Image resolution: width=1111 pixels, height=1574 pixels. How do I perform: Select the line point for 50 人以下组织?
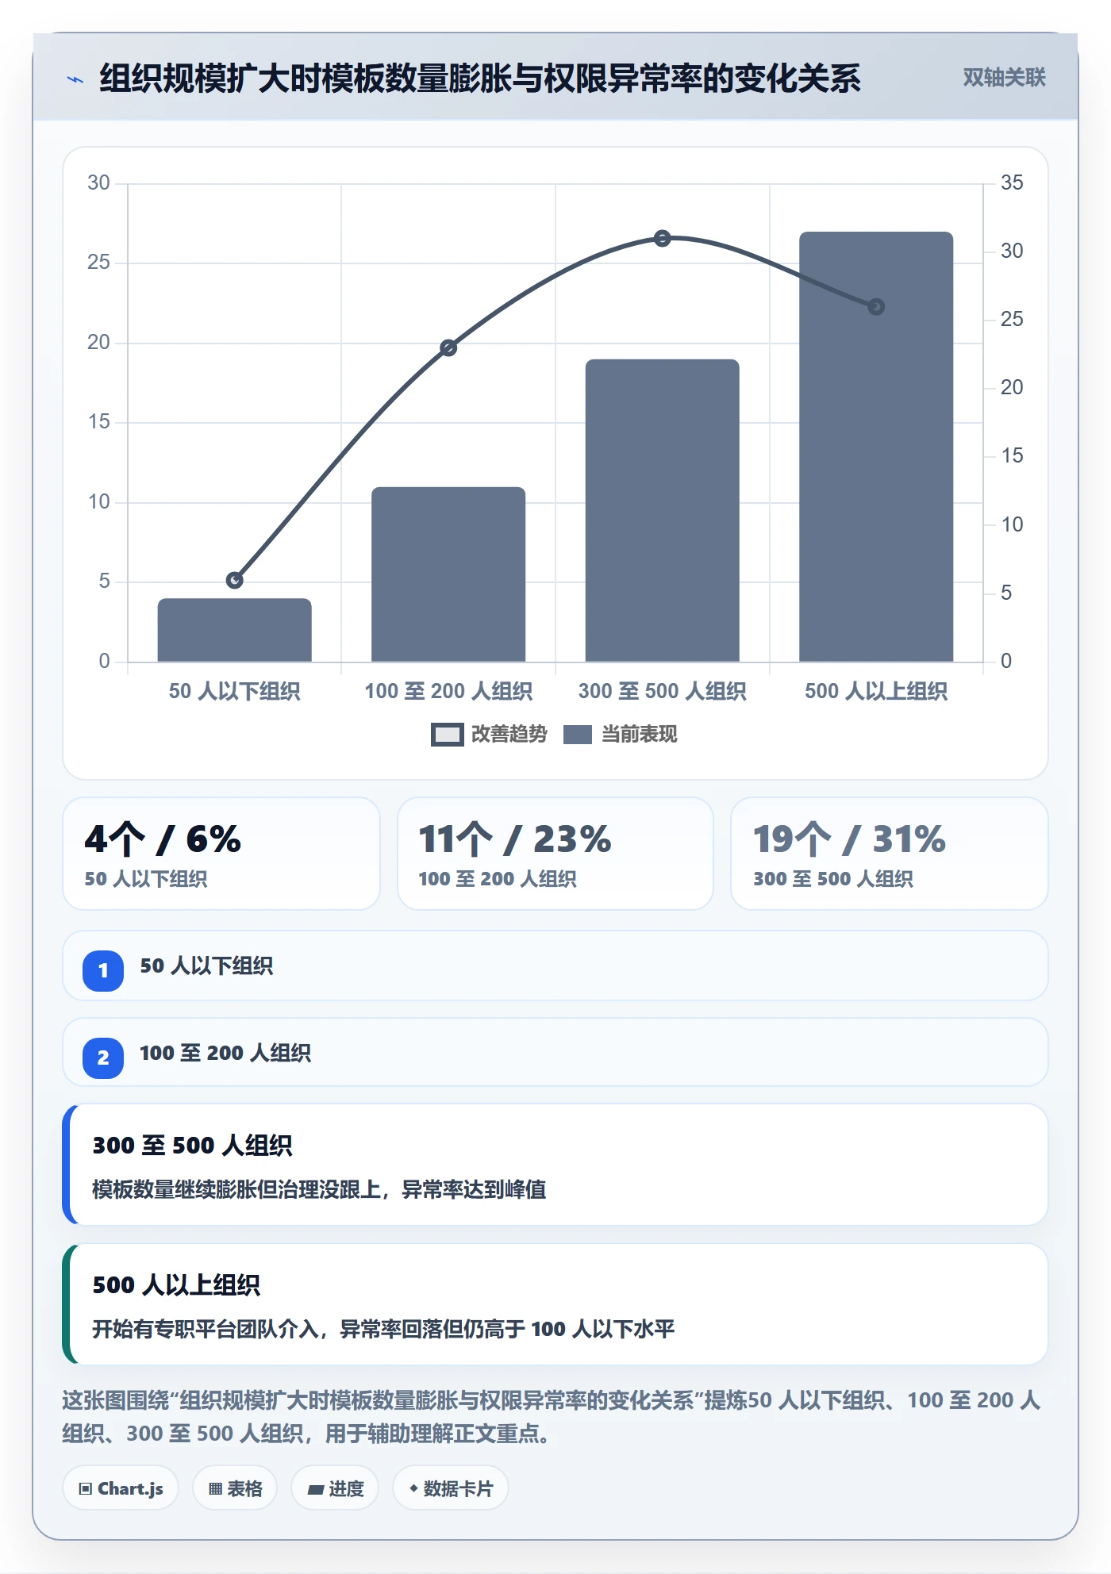[235, 581]
